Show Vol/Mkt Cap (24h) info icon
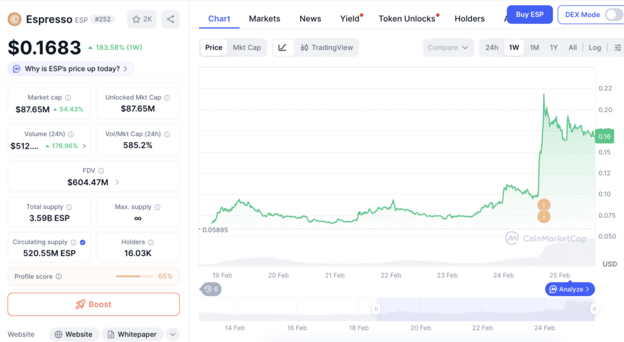 coord(167,134)
